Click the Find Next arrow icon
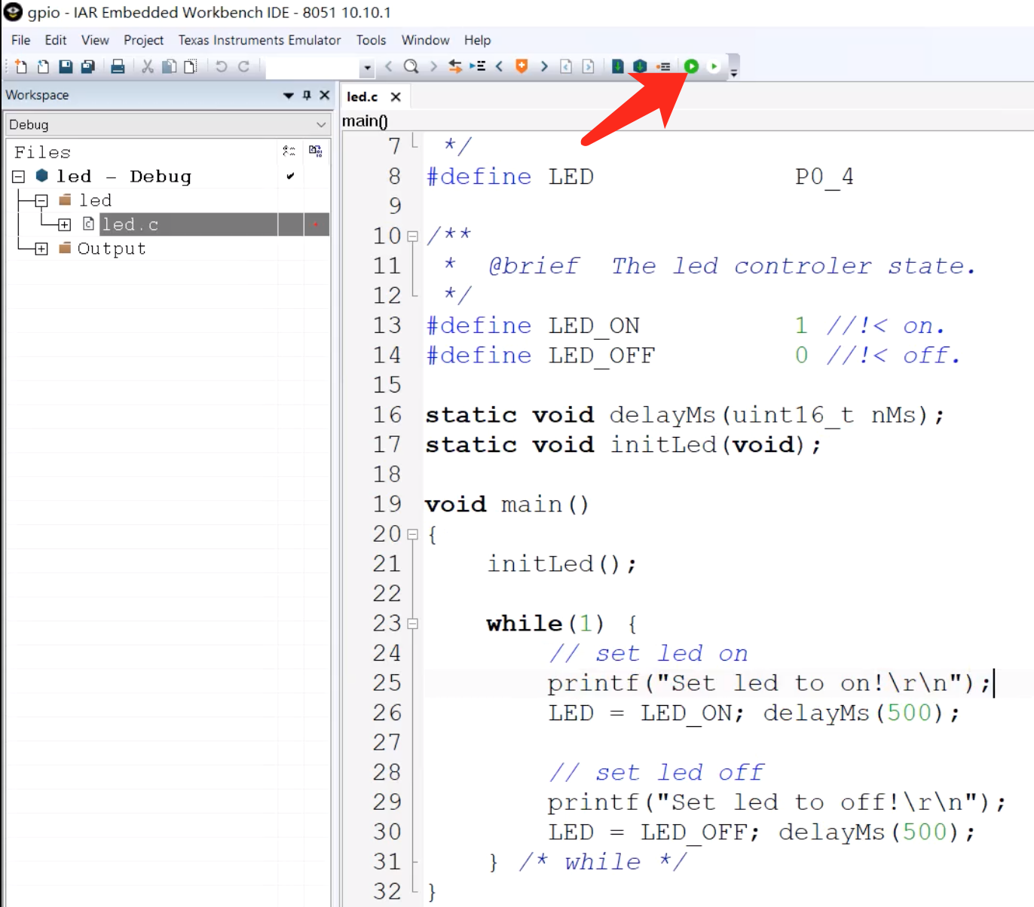 tap(433, 66)
